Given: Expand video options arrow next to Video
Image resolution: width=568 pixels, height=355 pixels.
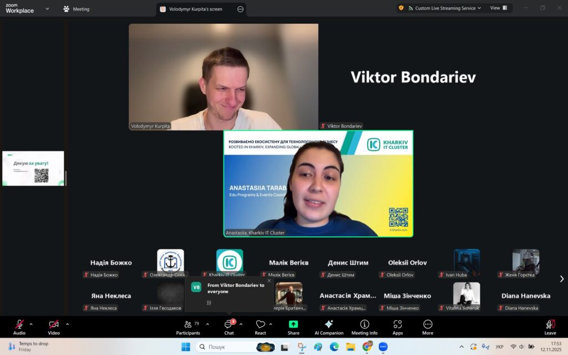Looking at the screenshot, I should 68,324.
